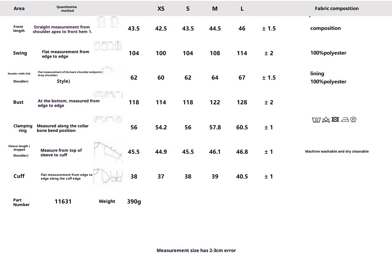Click the cuff measurement diagram
Screen dimensions: 392x269
[x=108, y=176]
